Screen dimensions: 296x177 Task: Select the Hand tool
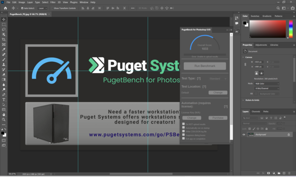point(3,115)
